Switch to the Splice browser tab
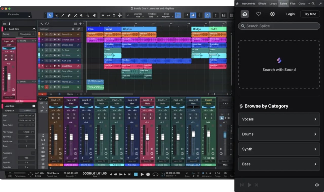This screenshot has width=324, height=192. click(283, 4)
